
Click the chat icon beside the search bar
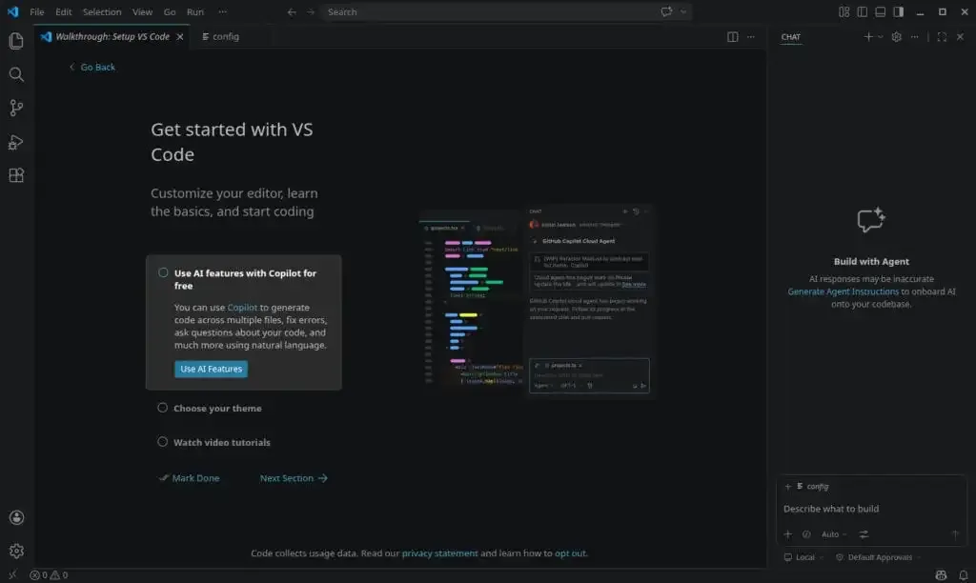(x=666, y=11)
